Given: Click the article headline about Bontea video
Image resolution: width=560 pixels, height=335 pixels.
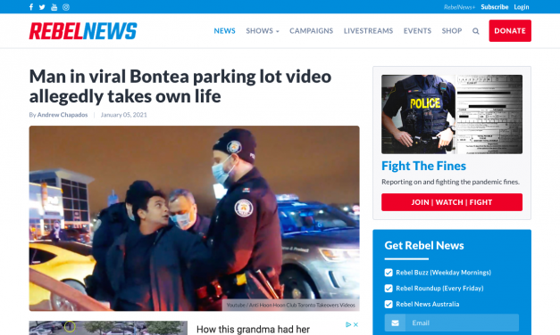Looking at the screenshot, I should tap(180, 86).
